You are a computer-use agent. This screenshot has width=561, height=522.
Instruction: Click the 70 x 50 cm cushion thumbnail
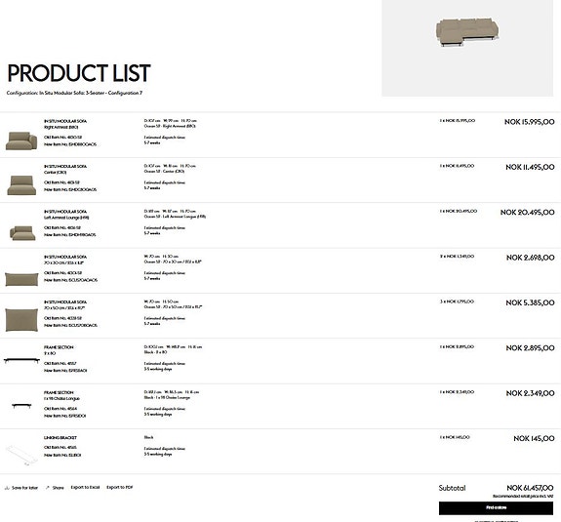[x=21, y=319]
